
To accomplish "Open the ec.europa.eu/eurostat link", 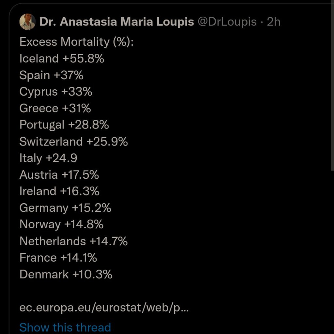I will coord(104,308).
